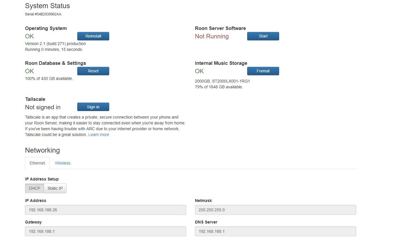Screen dimensions: 402x245
Task: Click the Internal Music Storage OK status
Action: coord(199,71)
